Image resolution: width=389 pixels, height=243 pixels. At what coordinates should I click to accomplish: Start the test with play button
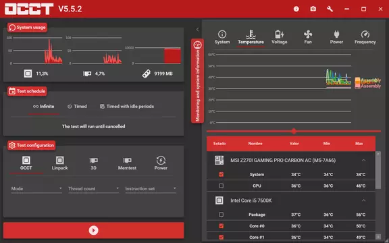click(x=93, y=230)
